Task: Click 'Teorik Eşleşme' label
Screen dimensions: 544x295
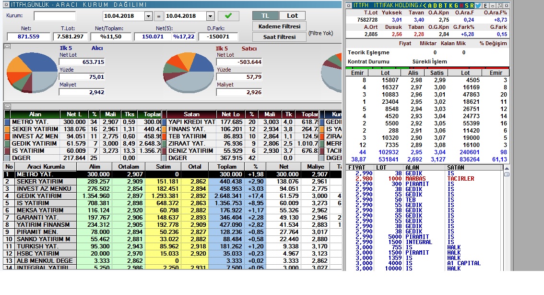Action: 368,52
